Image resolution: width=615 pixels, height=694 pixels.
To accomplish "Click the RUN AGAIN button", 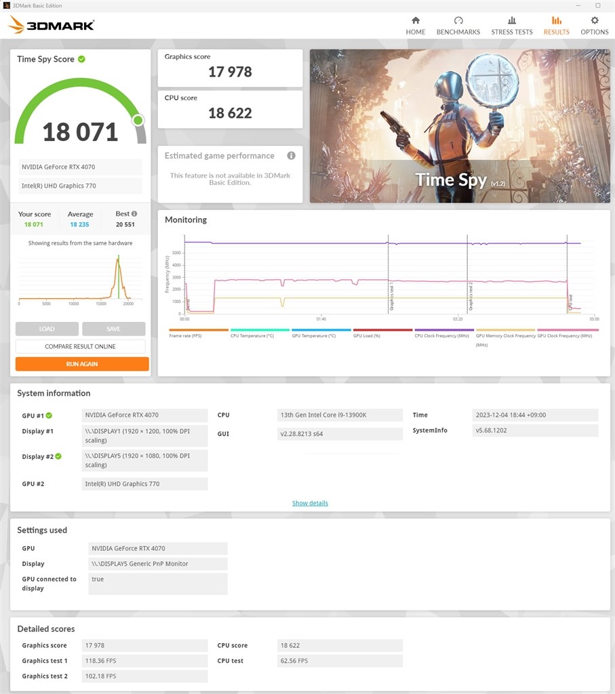I will click(x=82, y=364).
